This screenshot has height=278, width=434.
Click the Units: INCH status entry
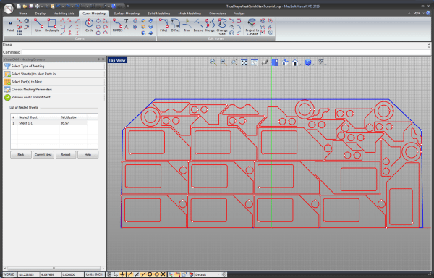(94, 274)
